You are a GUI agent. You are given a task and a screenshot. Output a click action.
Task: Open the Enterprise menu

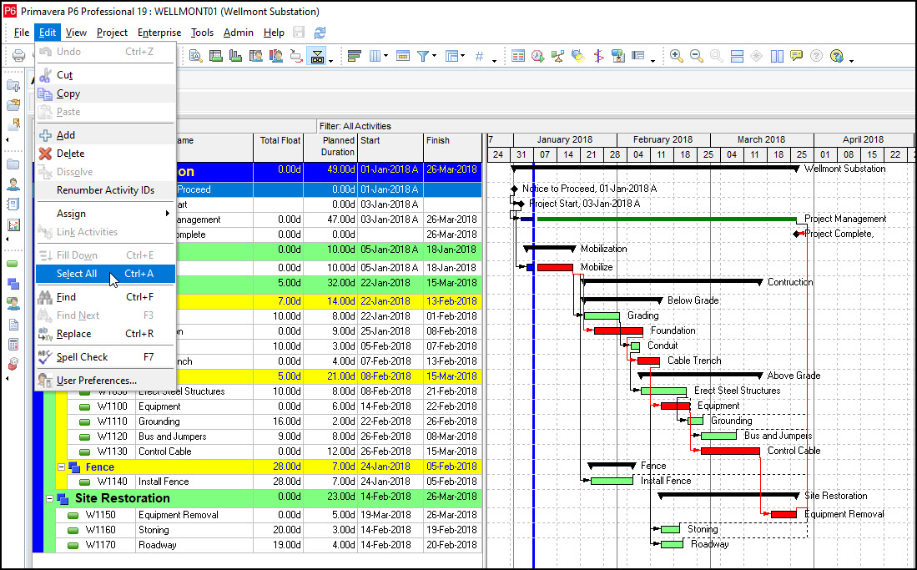159,33
